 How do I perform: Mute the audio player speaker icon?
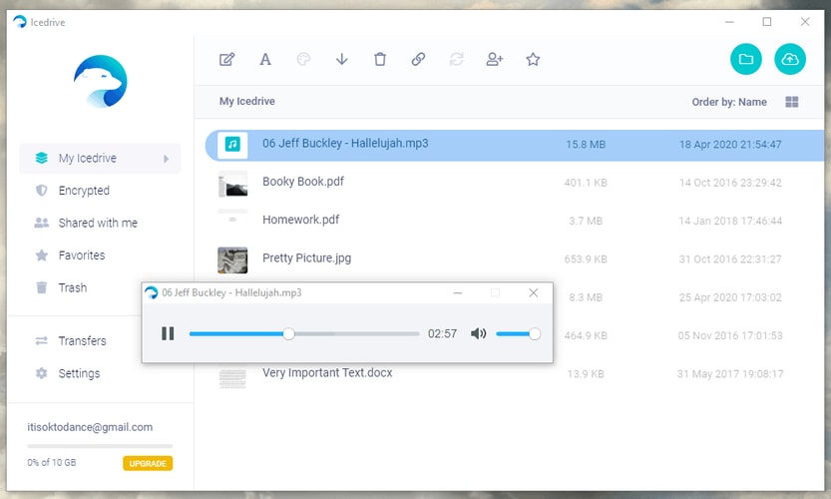479,333
